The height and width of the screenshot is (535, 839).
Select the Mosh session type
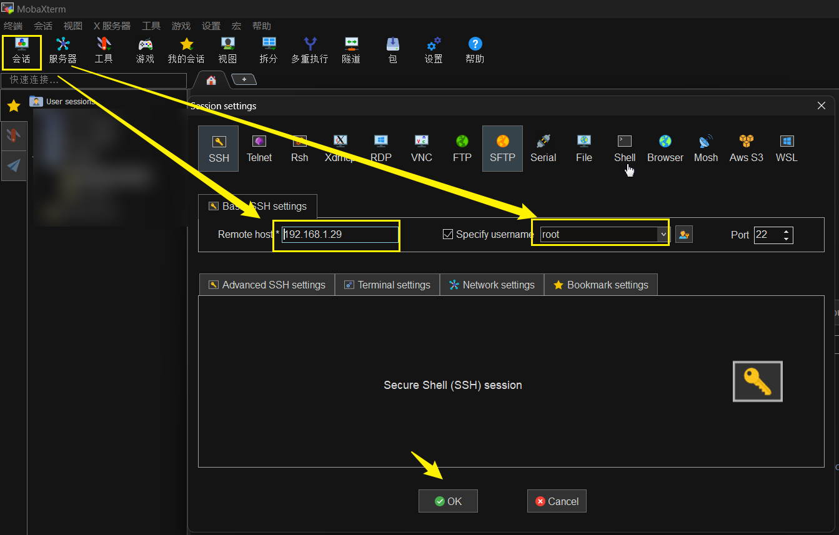(706, 149)
